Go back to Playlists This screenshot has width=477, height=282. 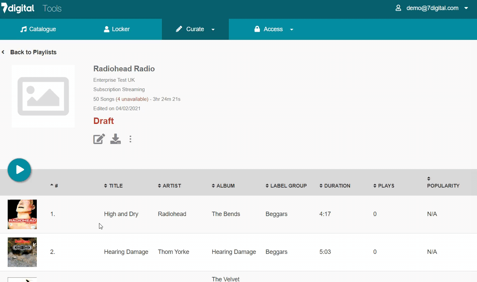(33, 52)
